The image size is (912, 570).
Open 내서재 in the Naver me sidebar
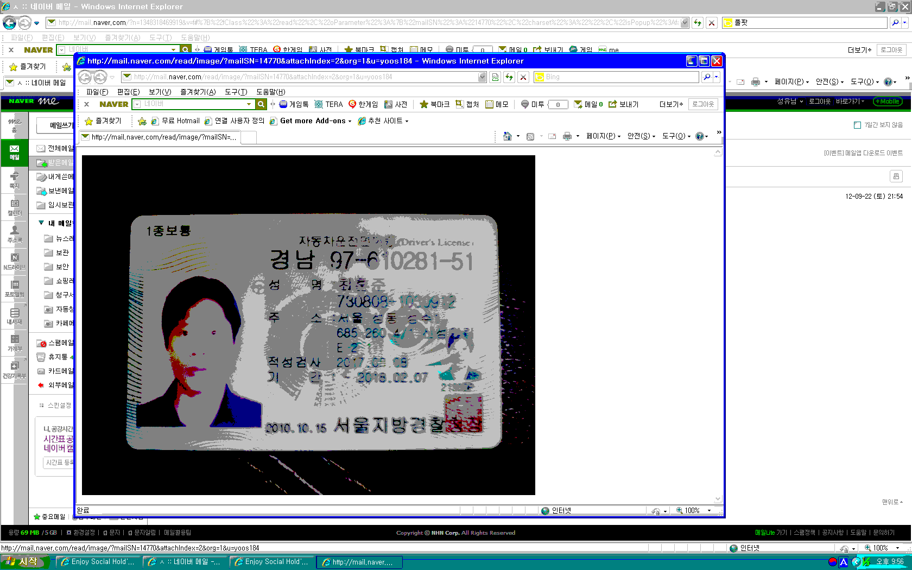pos(15,316)
